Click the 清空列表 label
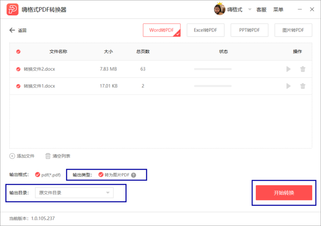This screenshot has width=321, height=226. [x=61, y=156]
